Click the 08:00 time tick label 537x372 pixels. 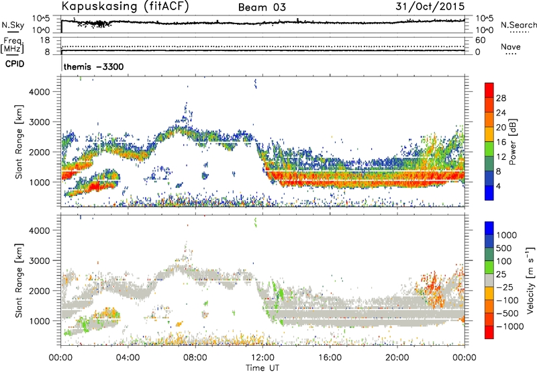coord(195,358)
